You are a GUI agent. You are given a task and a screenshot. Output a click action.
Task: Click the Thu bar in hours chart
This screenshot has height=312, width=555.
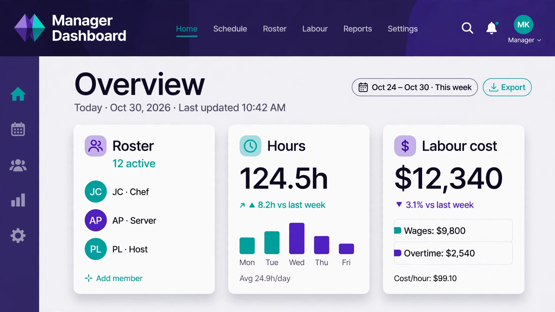(x=322, y=245)
